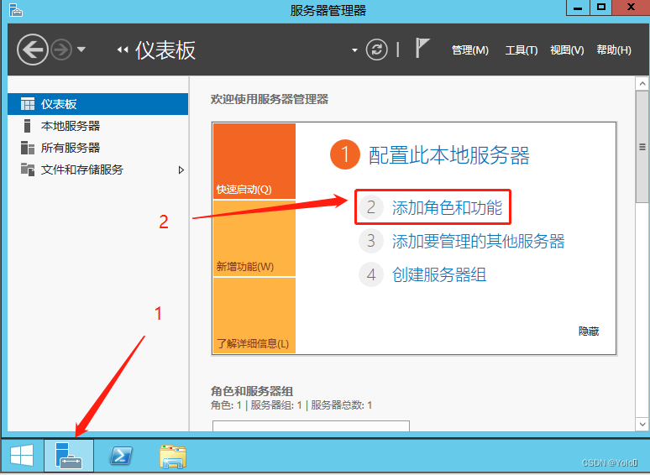
Task: Launch PowerShell from the taskbar
Action: coord(121,456)
